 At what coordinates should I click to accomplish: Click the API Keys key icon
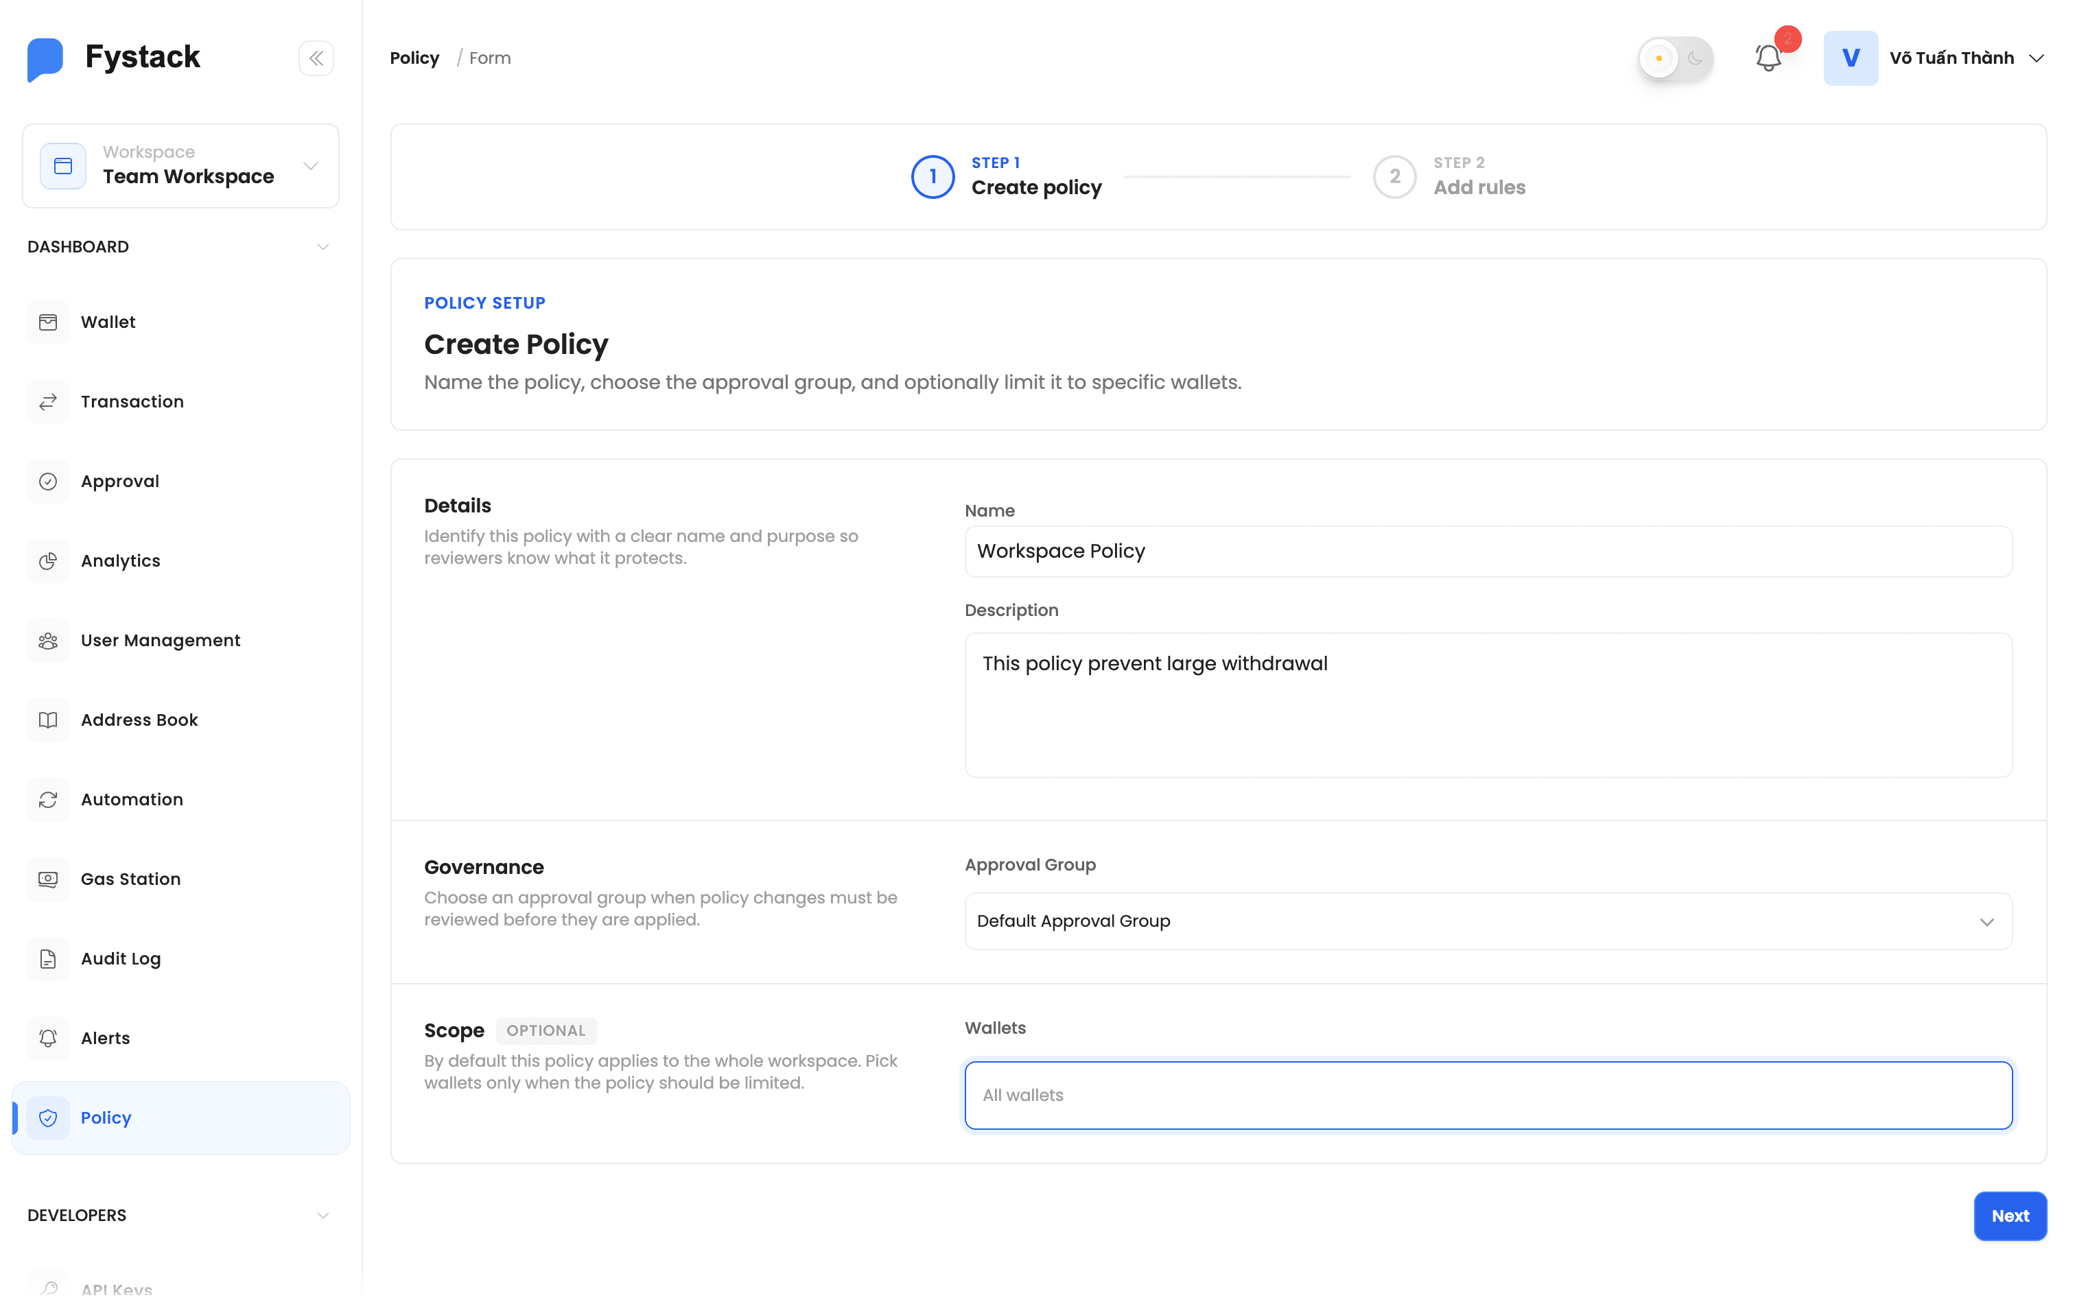point(48,1288)
